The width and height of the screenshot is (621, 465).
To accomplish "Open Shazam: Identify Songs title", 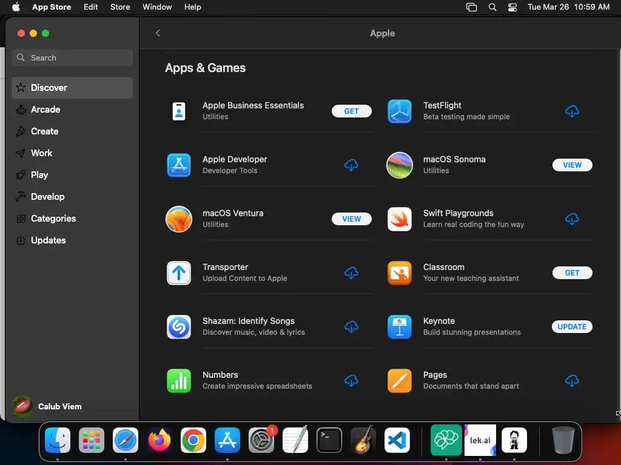I will pyautogui.click(x=248, y=321).
